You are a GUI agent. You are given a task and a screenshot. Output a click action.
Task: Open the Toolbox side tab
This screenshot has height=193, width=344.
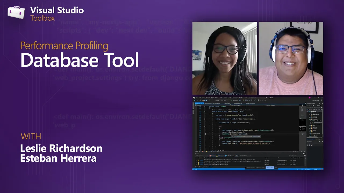(193, 112)
